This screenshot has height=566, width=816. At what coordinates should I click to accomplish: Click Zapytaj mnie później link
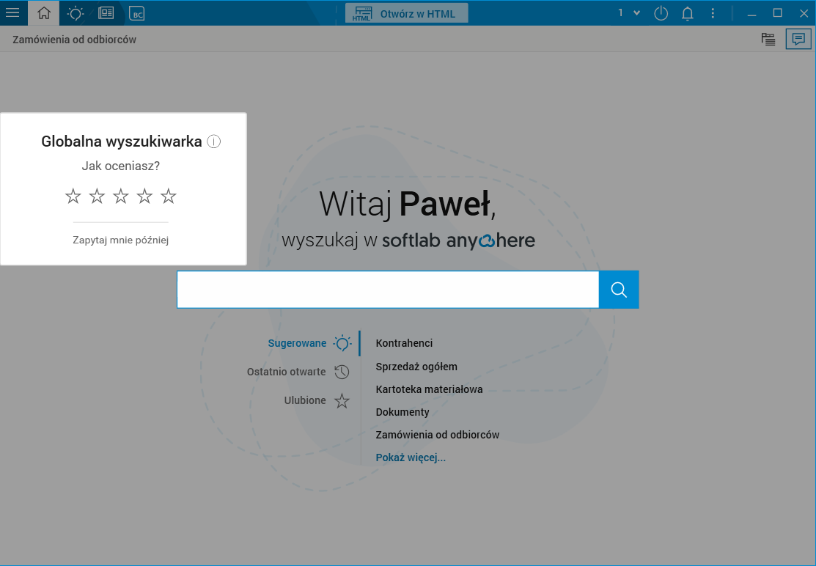click(121, 240)
